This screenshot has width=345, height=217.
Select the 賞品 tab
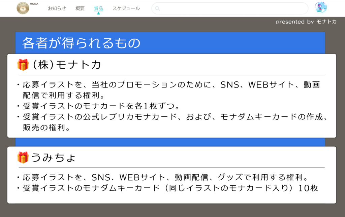pyautogui.click(x=98, y=8)
